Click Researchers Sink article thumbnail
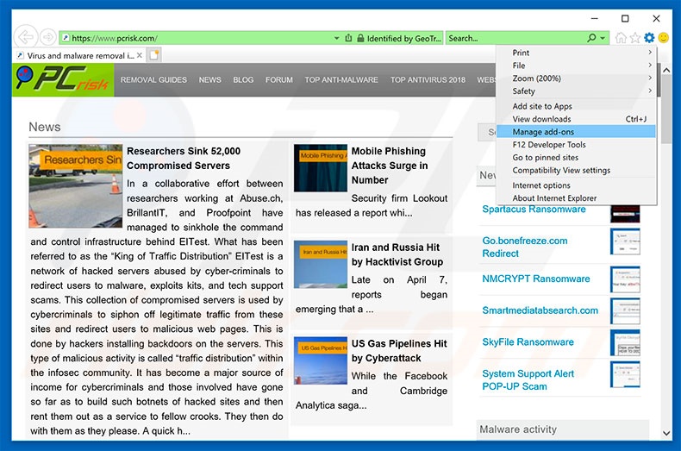Image resolution: width=681 pixels, height=451 pixels. coord(76,186)
